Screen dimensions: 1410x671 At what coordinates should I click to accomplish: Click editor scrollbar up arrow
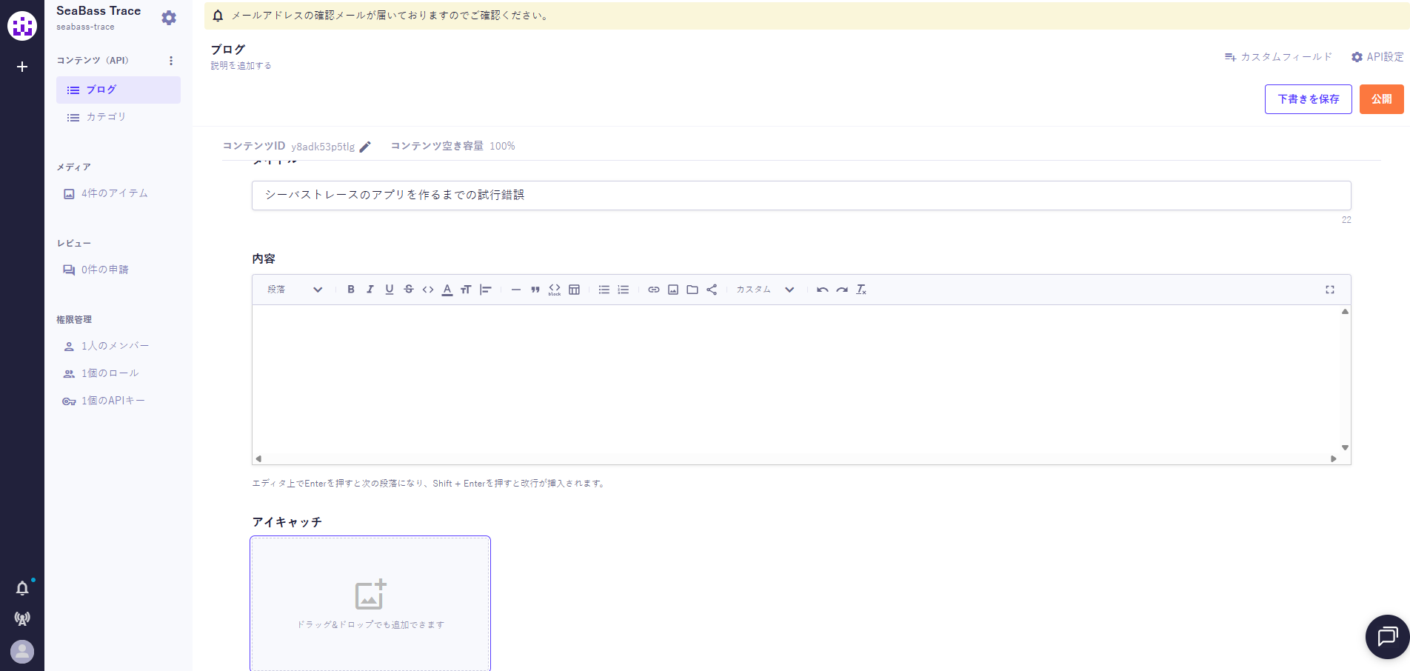[1346, 312]
